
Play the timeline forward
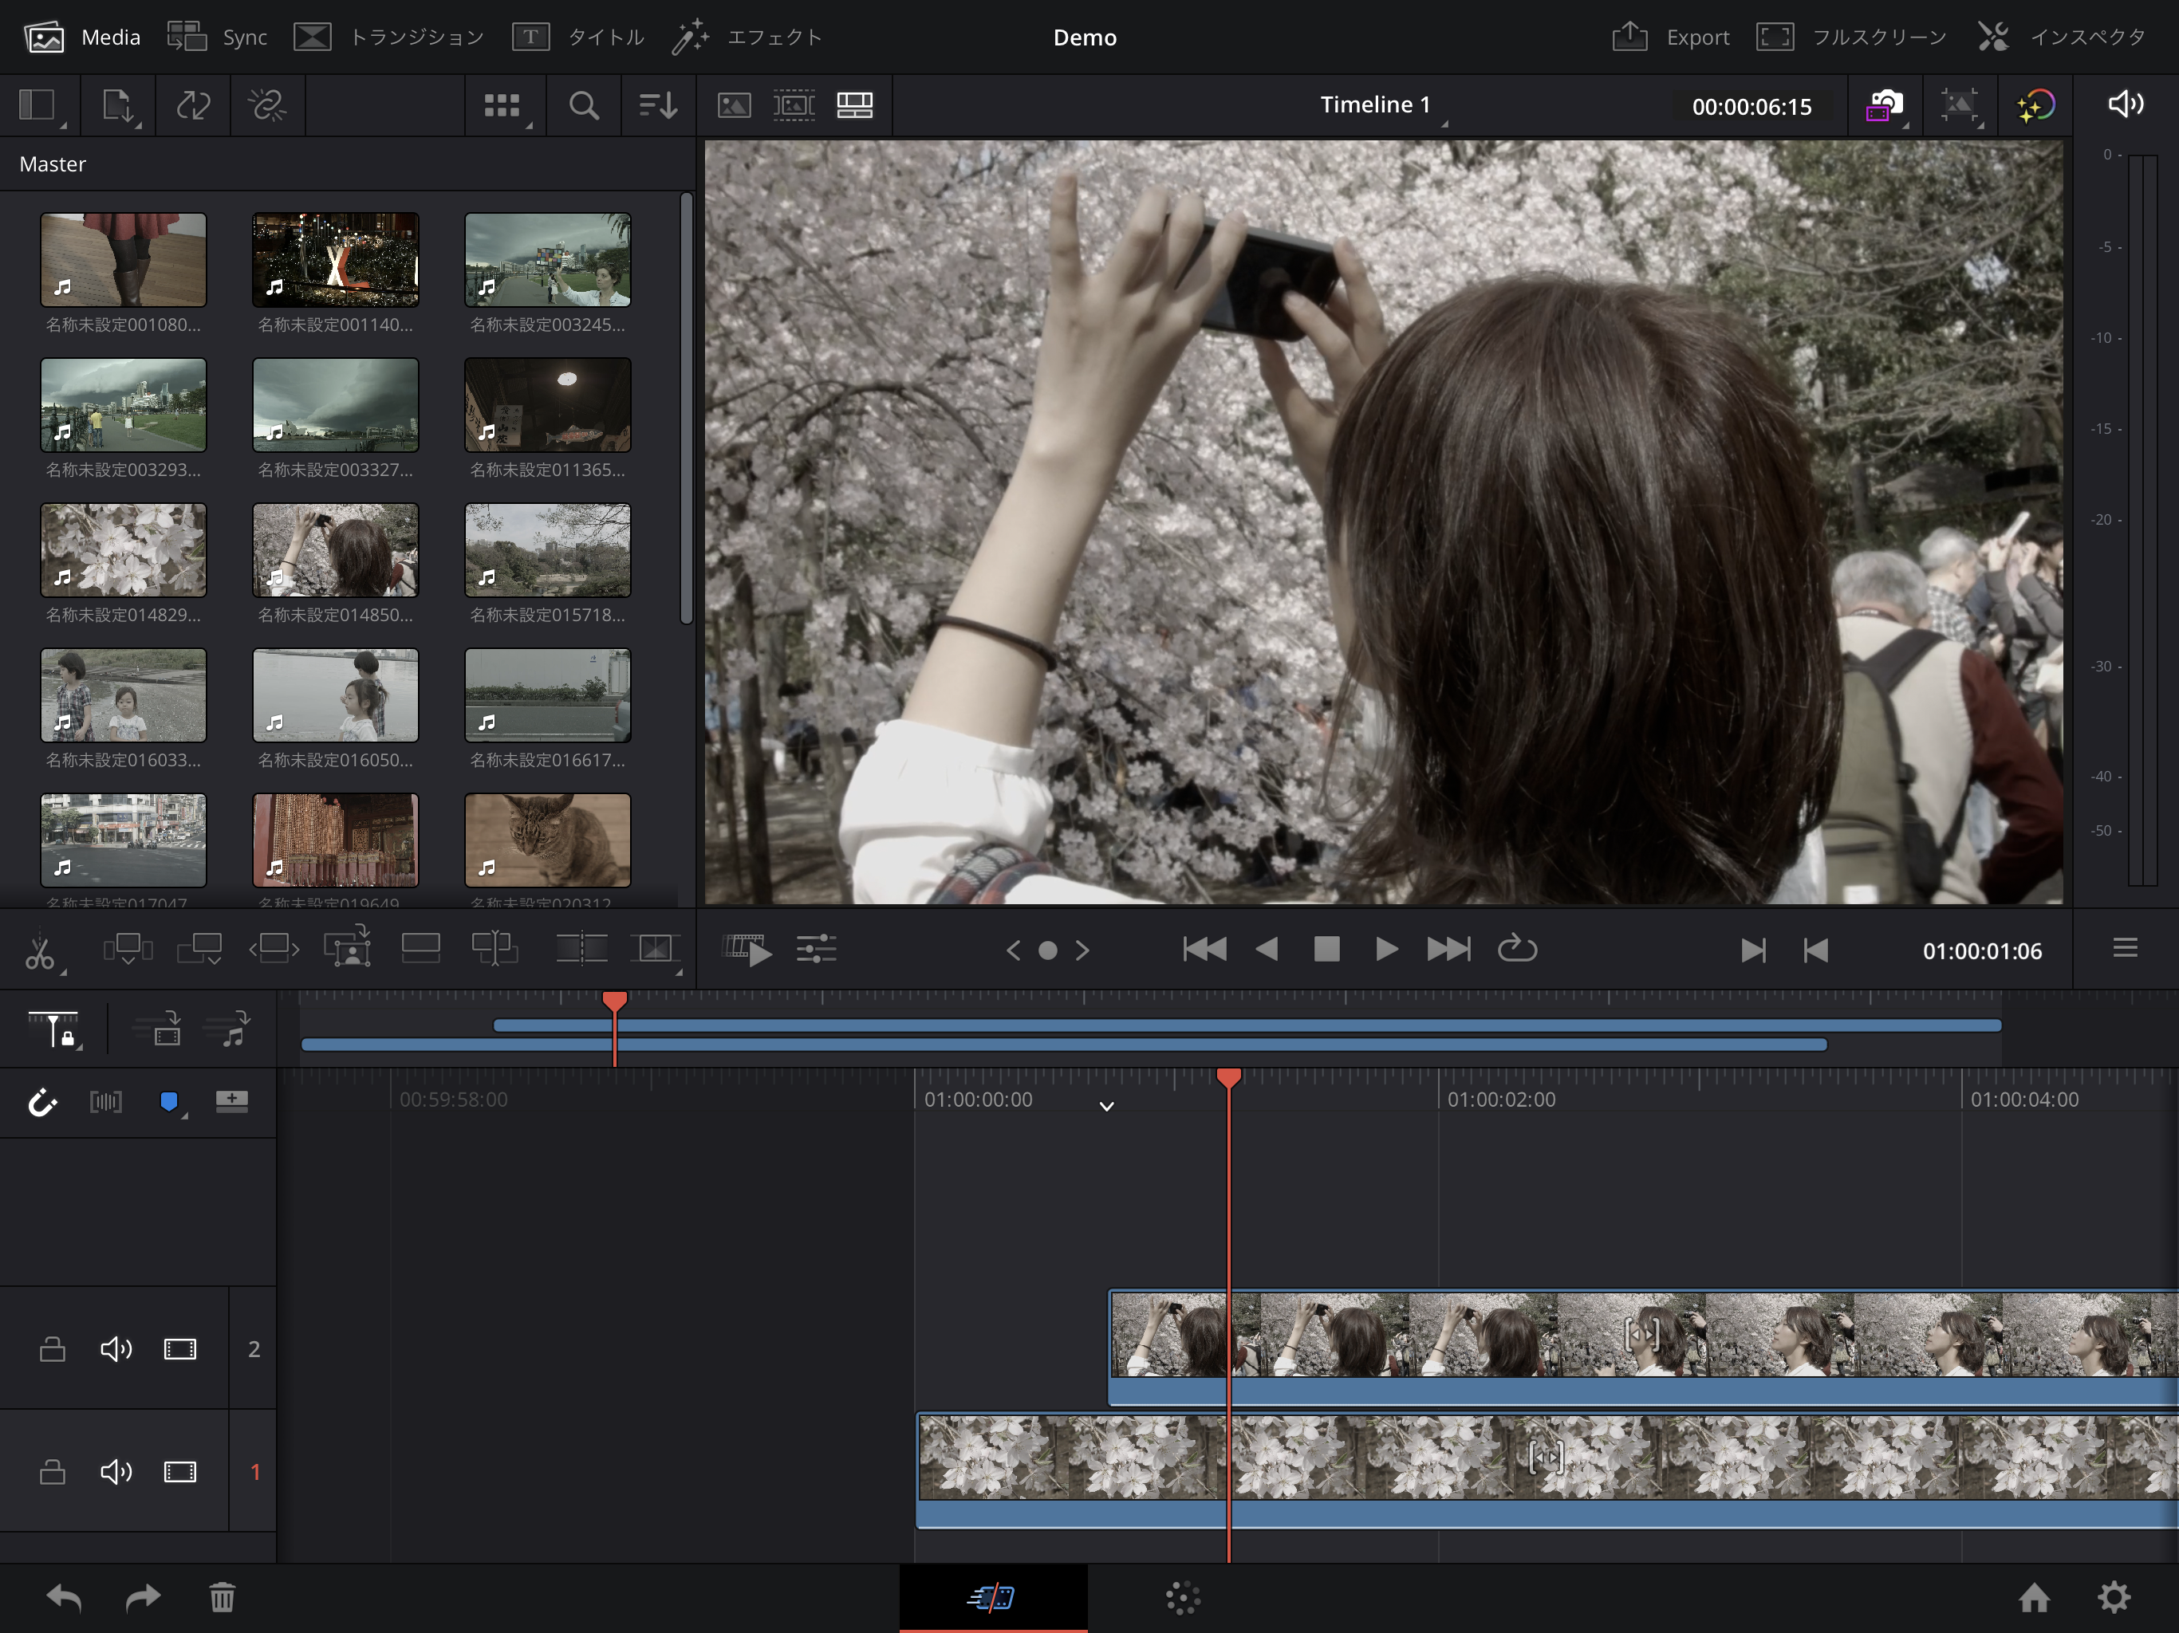click(x=1386, y=950)
